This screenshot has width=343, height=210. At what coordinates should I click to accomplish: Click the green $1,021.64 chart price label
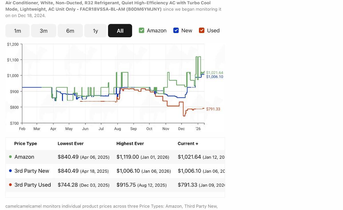(214, 73)
